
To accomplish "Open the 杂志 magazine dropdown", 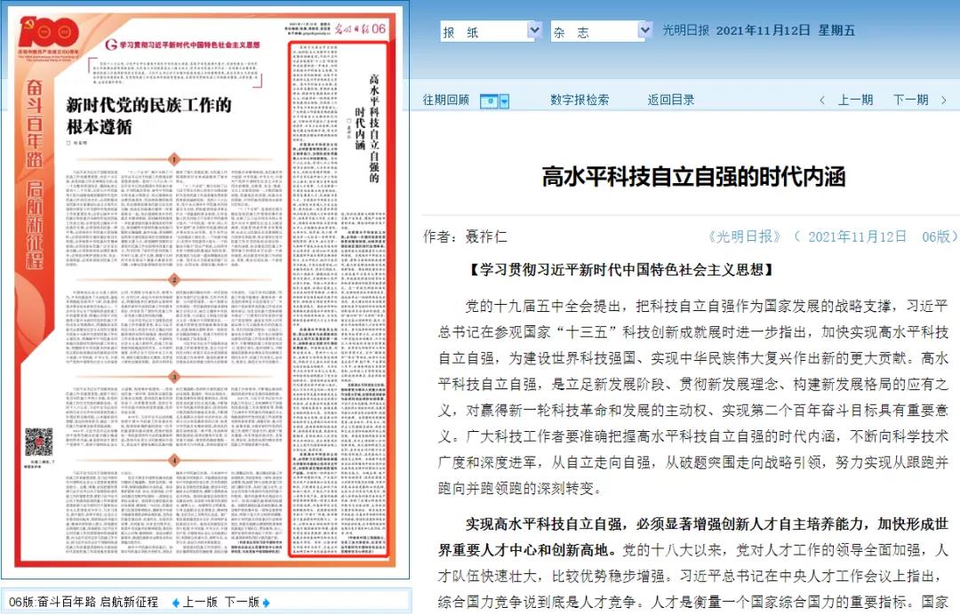I will [x=601, y=31].
